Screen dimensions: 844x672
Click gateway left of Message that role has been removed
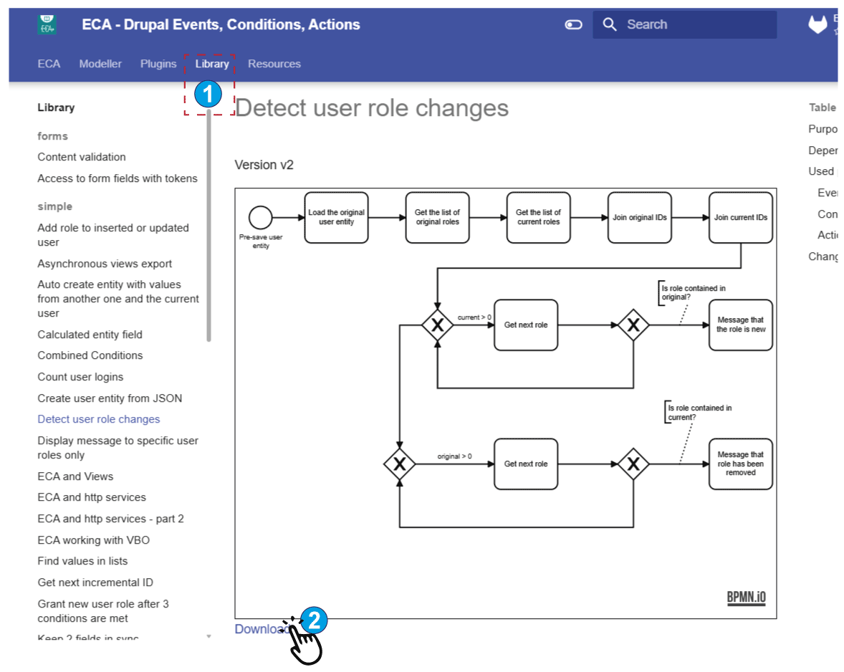click(633, 464)
